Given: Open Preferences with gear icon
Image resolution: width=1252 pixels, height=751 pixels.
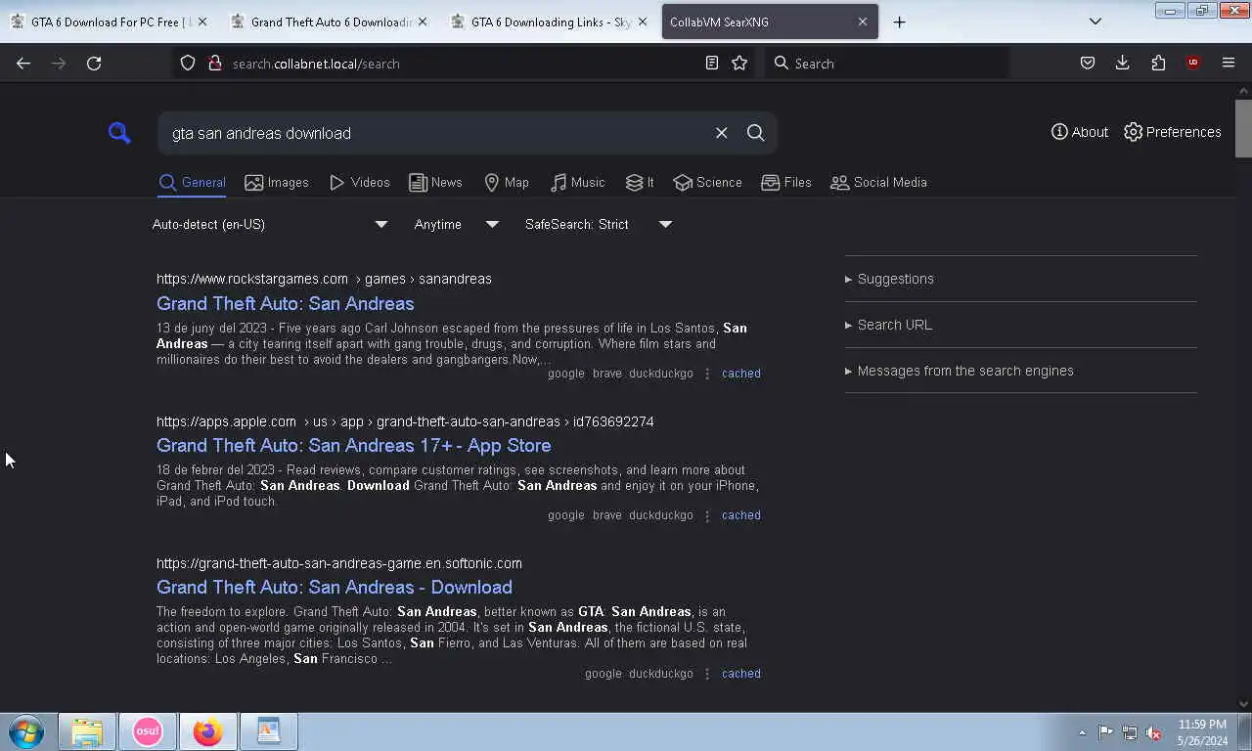Looking at the screenshot, I should click(x=1172, y=132).
